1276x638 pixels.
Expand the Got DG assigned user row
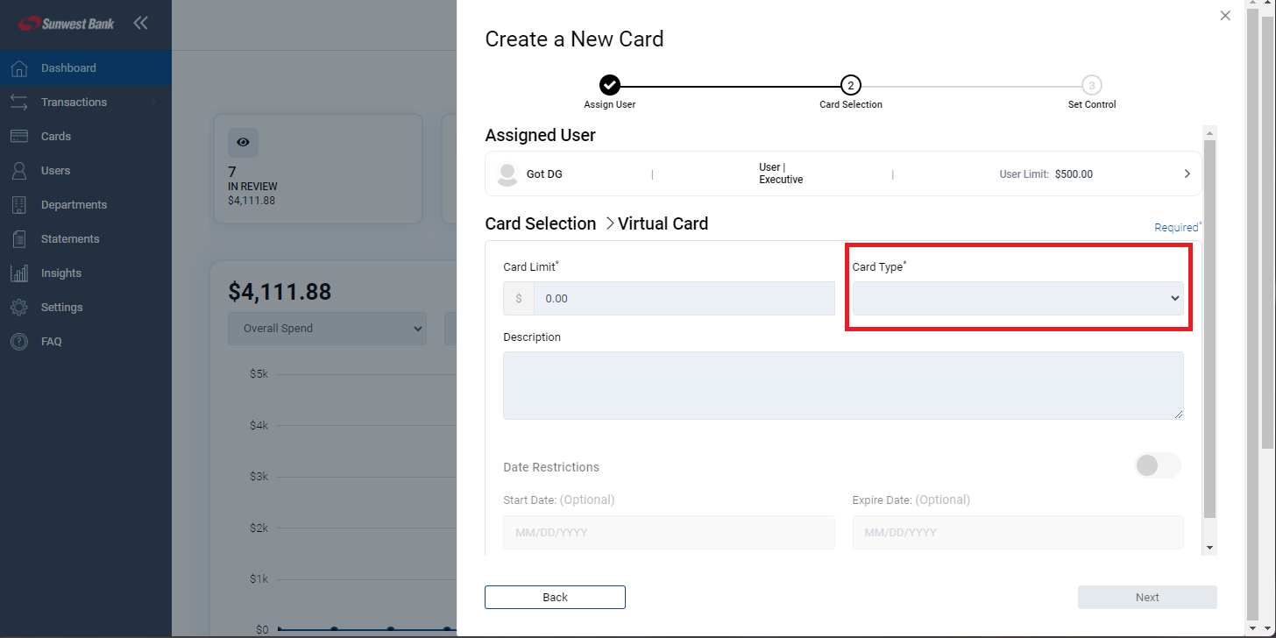(1187, 173)
